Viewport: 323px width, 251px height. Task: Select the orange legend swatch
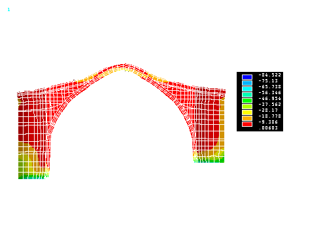(x=247, y=118)
